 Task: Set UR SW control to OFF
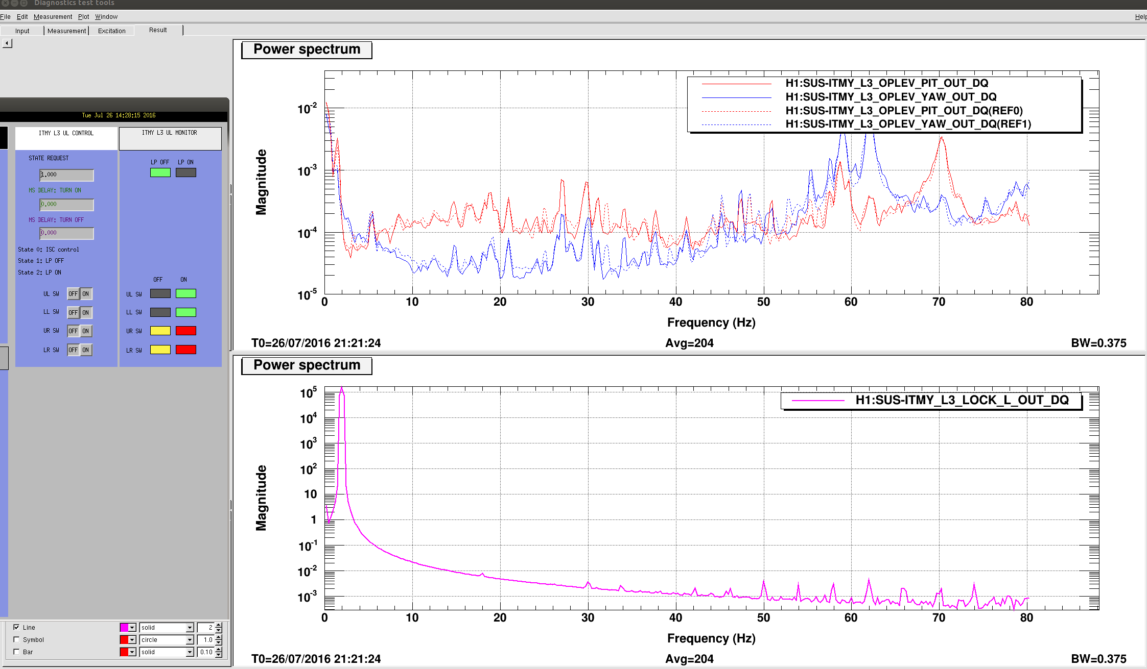coord(73,331)
